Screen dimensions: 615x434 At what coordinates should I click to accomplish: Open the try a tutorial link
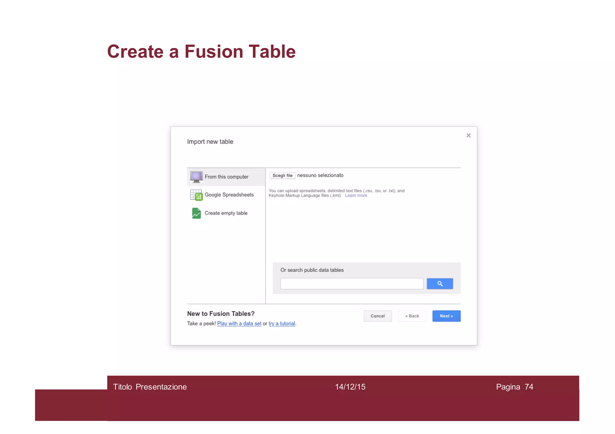coord(282,324)
